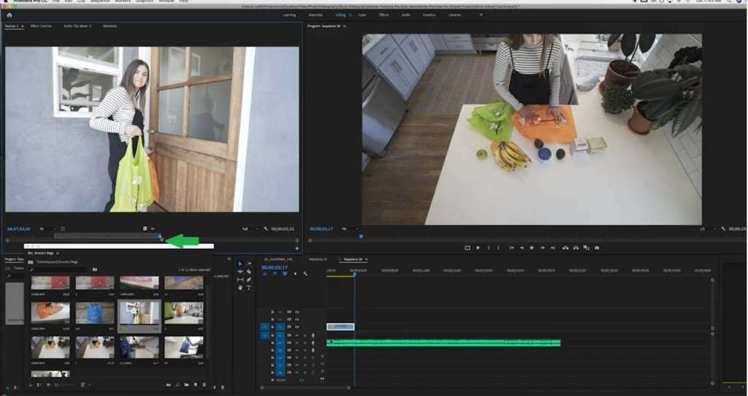
Task: Click the New Bin icon in bin panel
Action: 186,384
